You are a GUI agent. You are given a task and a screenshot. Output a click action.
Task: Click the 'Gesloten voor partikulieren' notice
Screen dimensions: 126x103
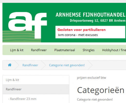[82, 30]
